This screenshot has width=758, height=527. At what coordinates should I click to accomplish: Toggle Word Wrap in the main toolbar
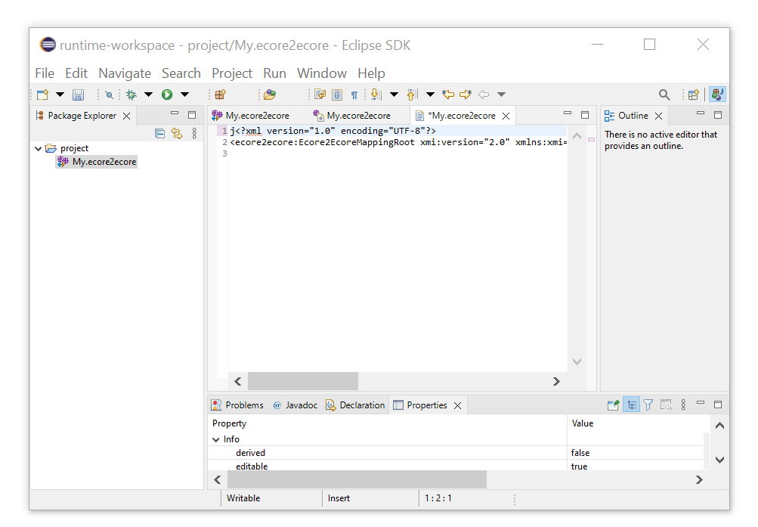[x=320, y=95]
